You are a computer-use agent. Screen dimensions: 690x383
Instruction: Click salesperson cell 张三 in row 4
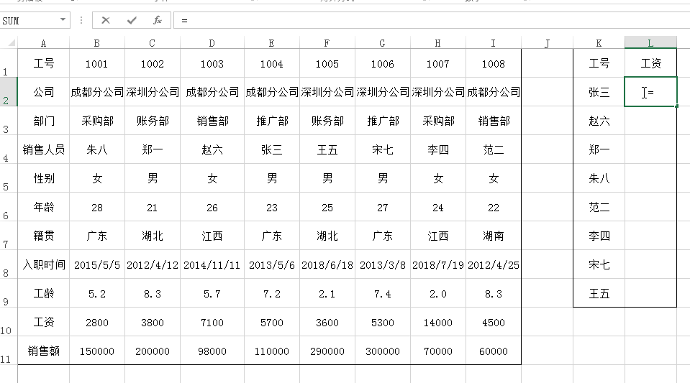click(272, 149)
